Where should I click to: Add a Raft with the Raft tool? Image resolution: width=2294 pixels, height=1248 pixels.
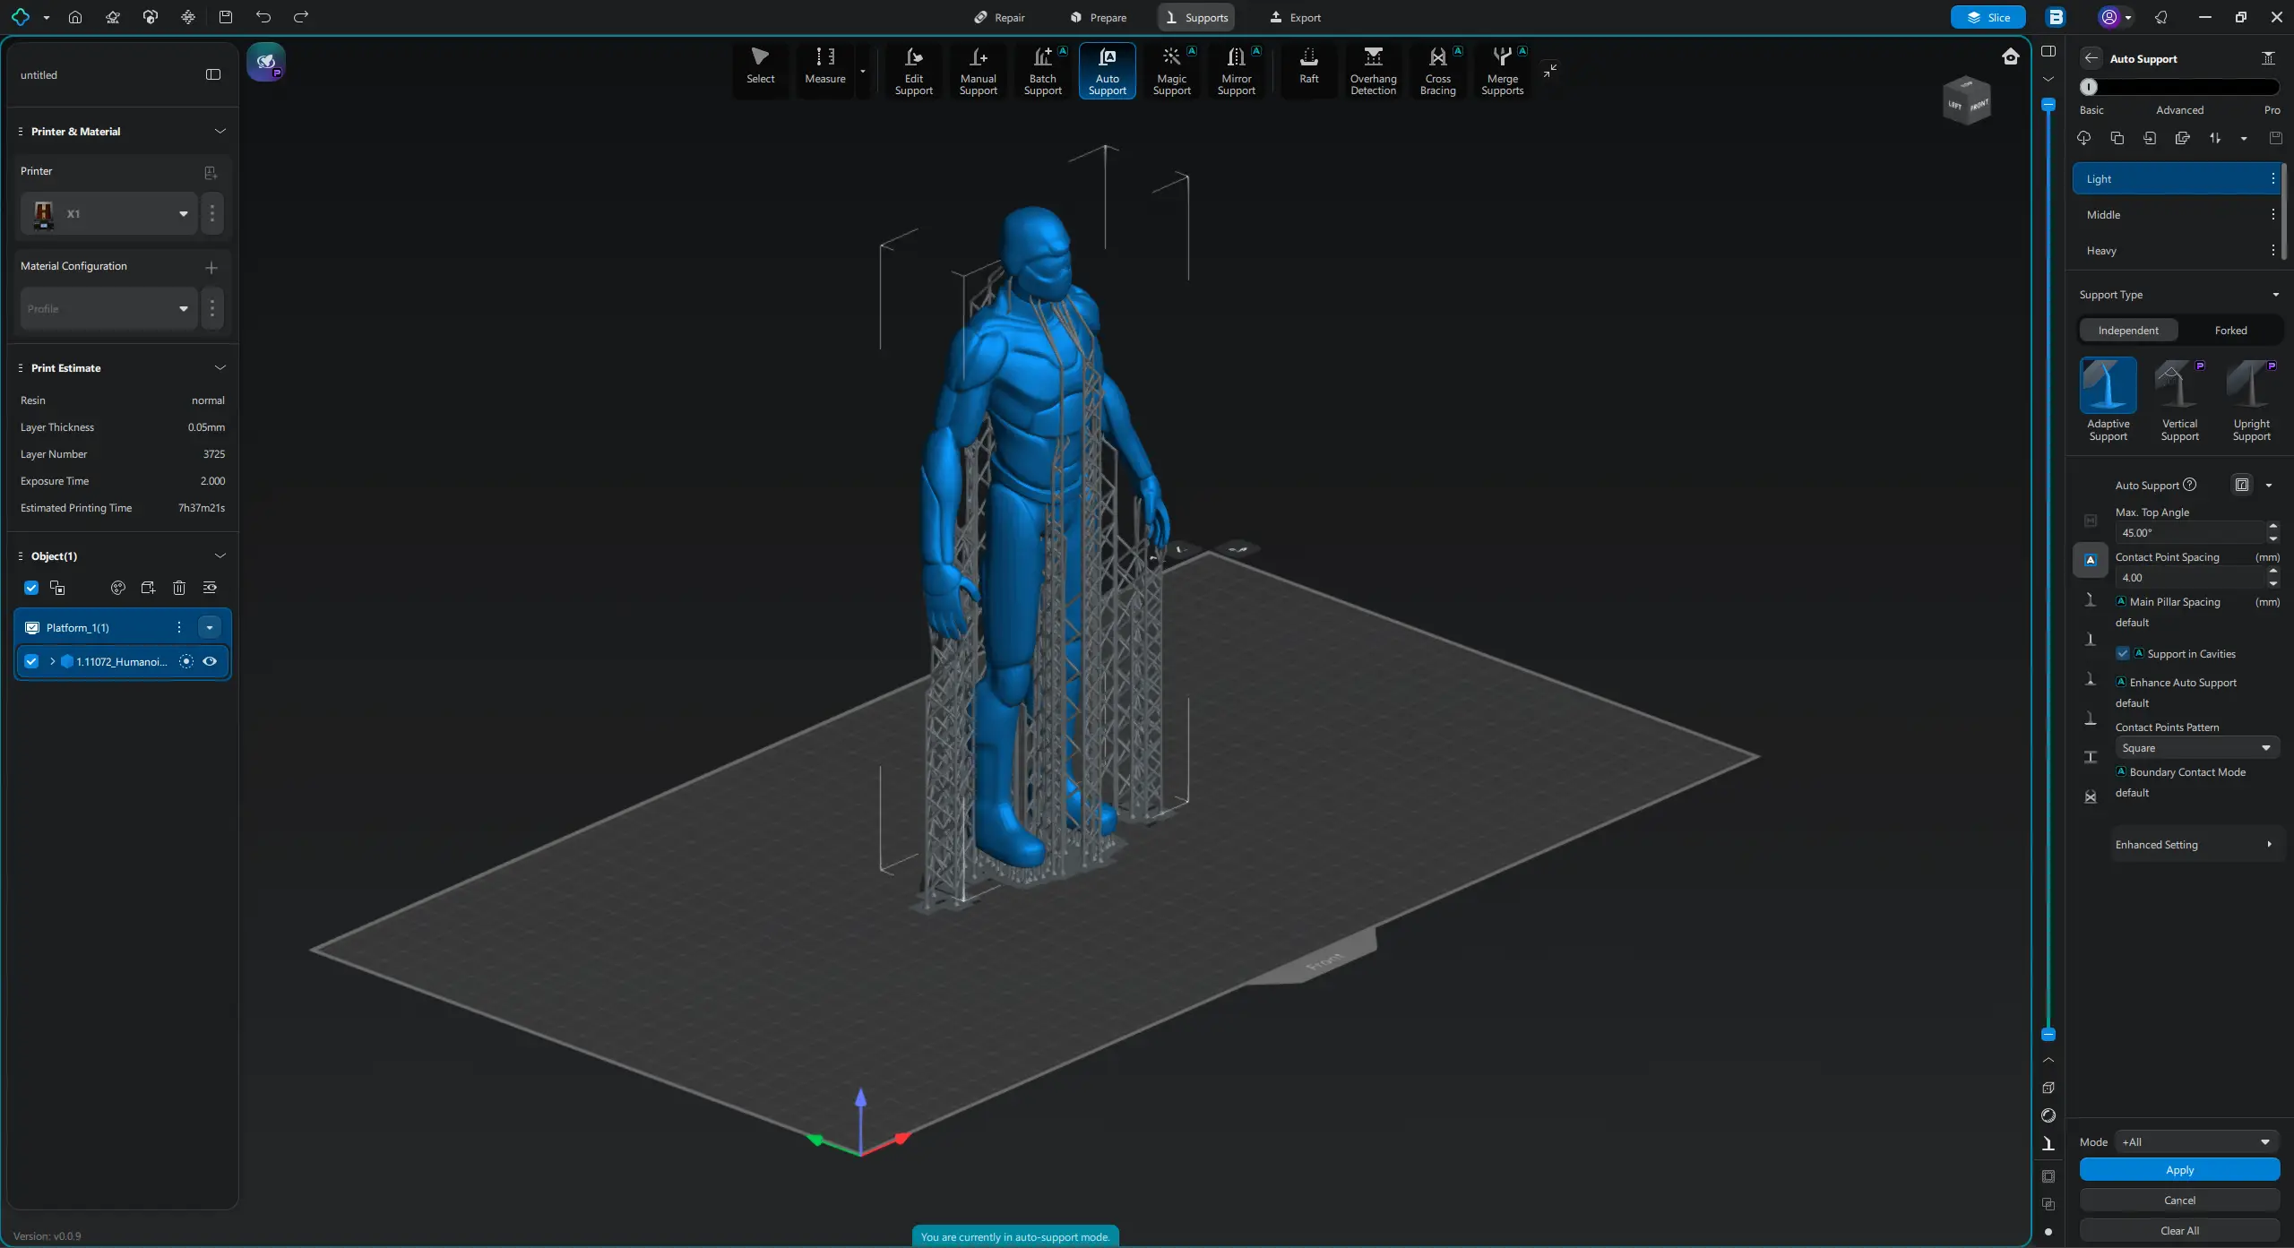pyautogui.click(x=1308, y=71)
